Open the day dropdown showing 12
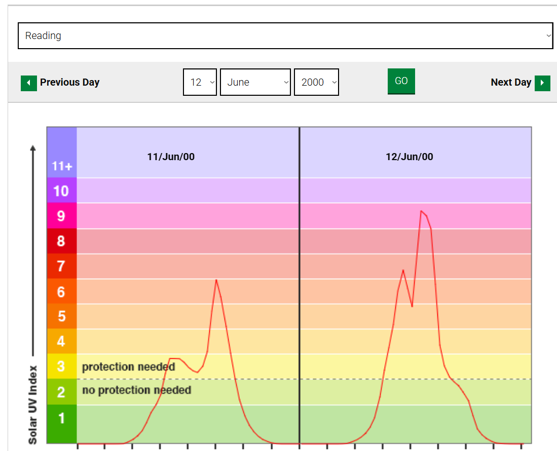 pos(200,82)
